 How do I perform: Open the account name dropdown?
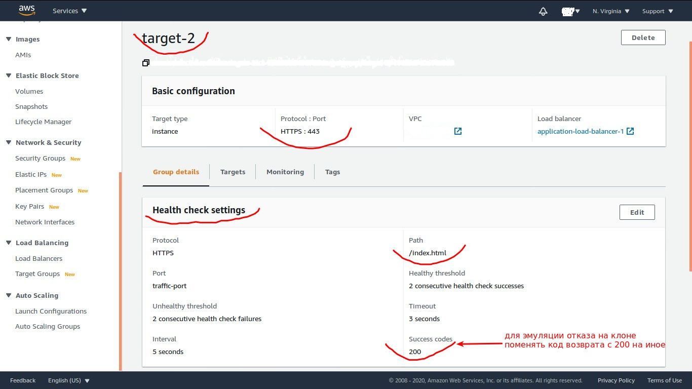571,11
